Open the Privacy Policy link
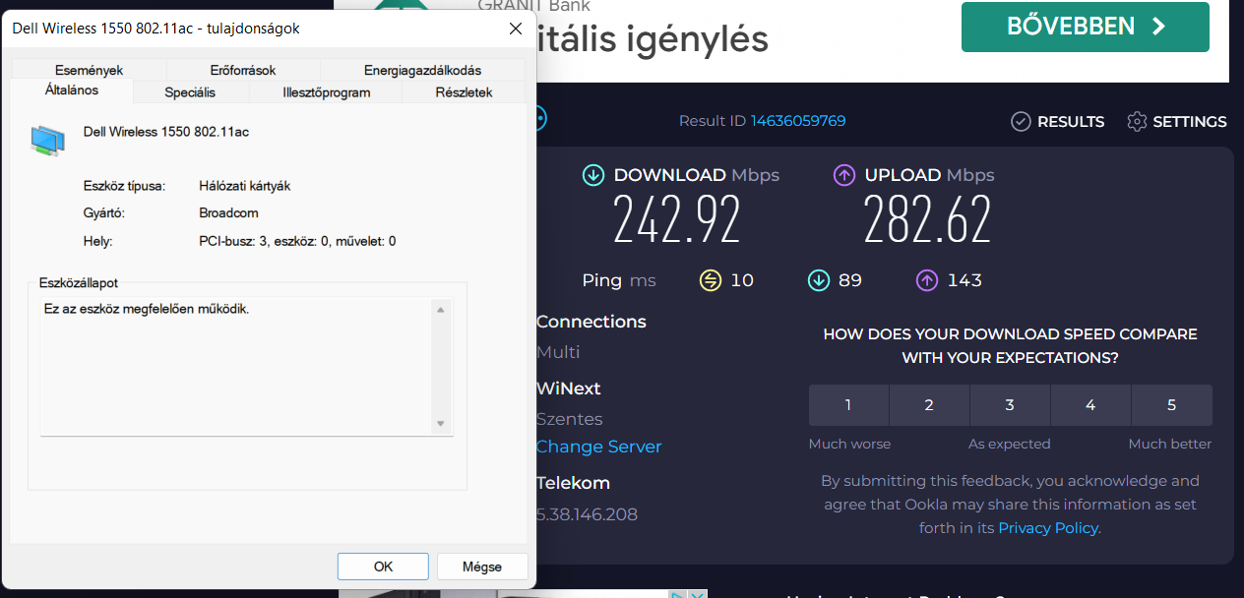Viewport: 1244px width, 598px height. click(1048, 528)
